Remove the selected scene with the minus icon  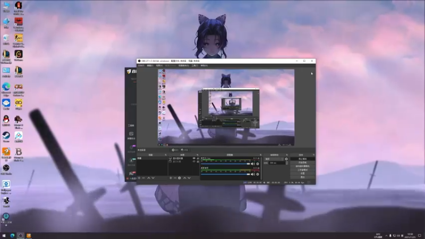(x=143, y=178)
